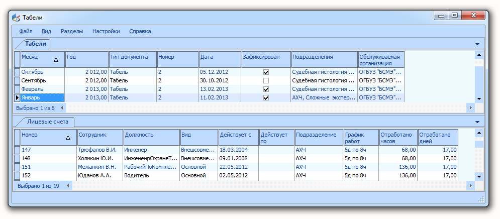This screenshot has height=219, width=500.
Task: Click the Отработано часов column header
Action: tap(398, 137)
